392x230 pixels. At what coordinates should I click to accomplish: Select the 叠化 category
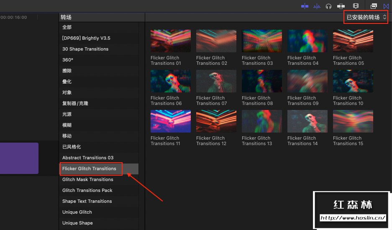click(x=99, y=82)
